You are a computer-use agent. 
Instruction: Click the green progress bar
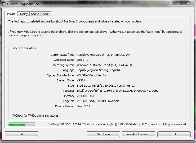click(22, 124)
